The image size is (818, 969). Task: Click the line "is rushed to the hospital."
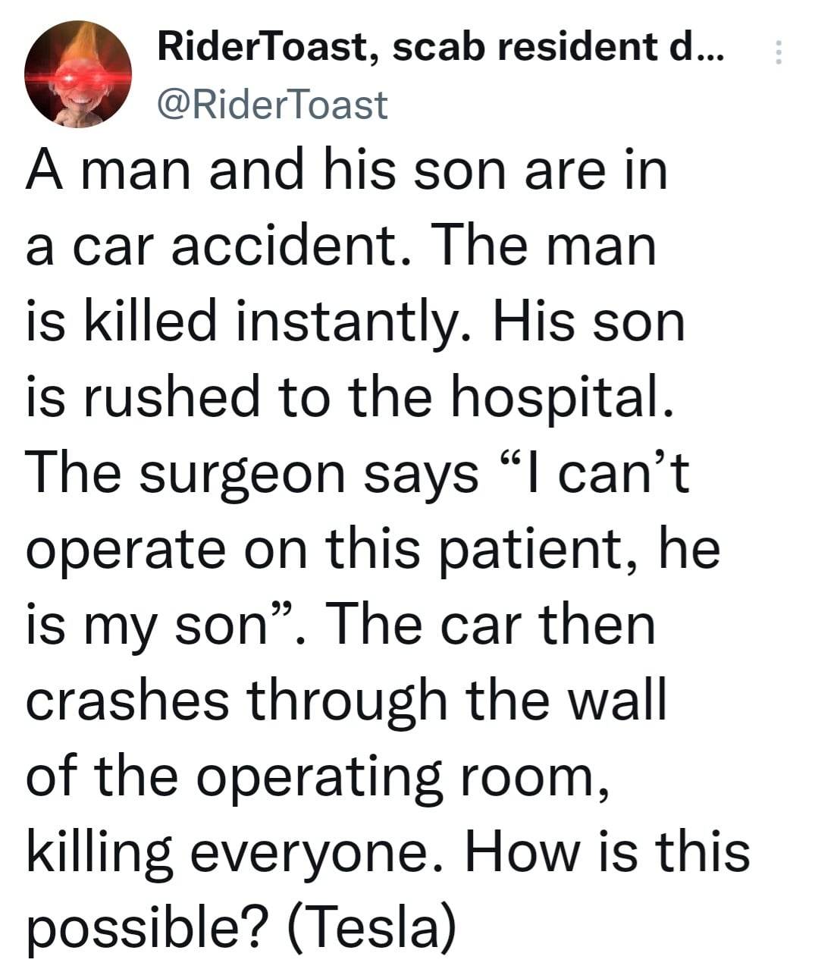click(349, 397)
